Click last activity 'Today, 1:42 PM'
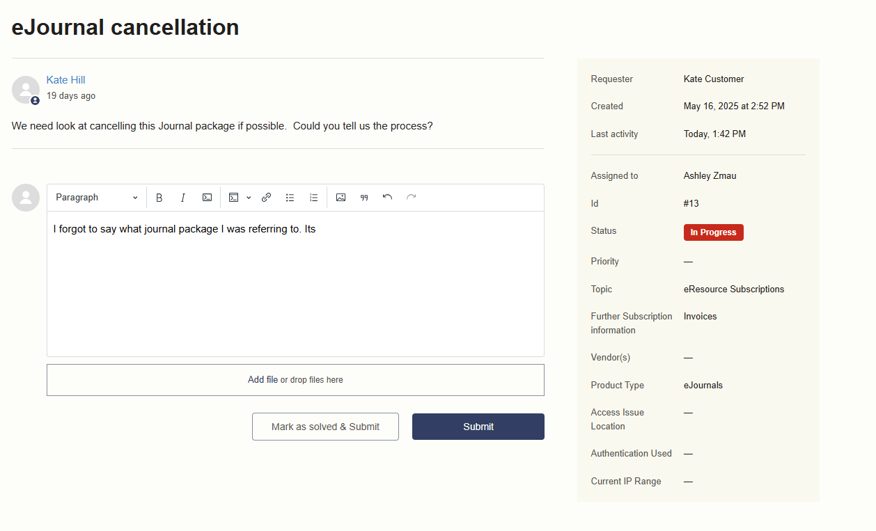 coord(714,134)
